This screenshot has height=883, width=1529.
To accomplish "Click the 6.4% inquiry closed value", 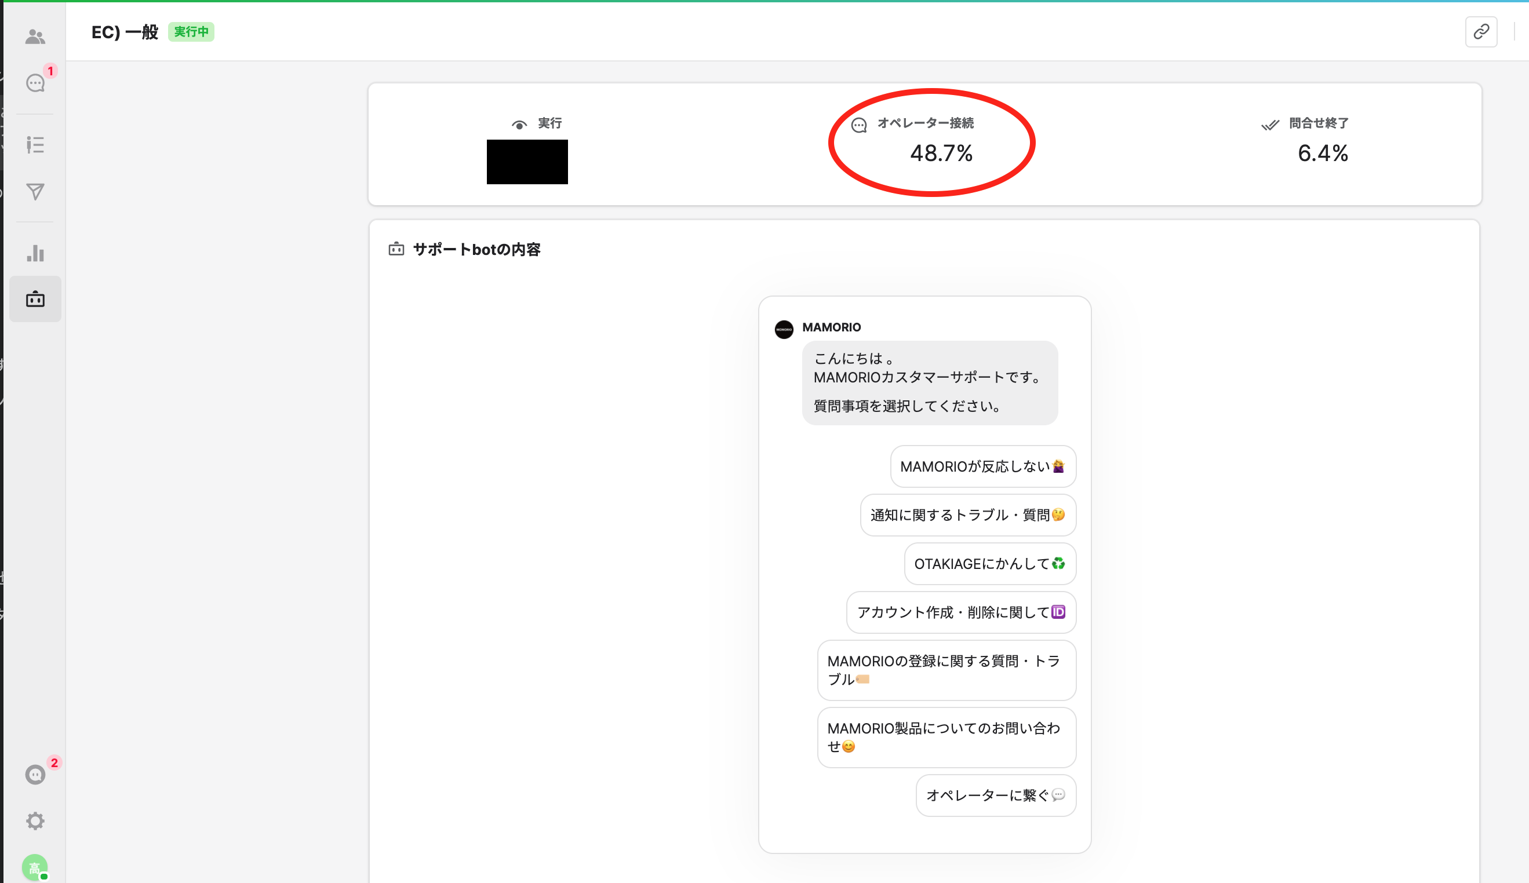I will (1323, 153).
